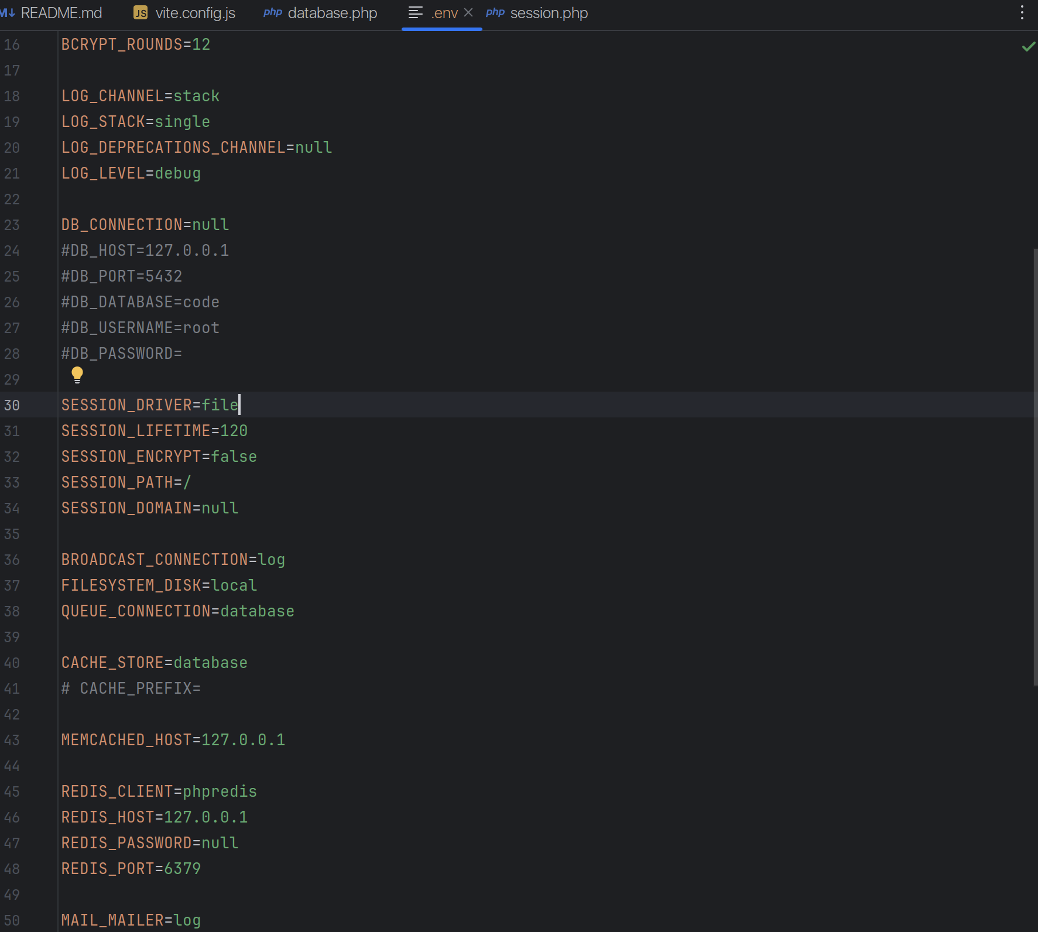This screenshot has width=1038, height=932.
Task: Click the LOG_DEPRECATIONS_CHANNEL=null line
Action: point(197,148)
